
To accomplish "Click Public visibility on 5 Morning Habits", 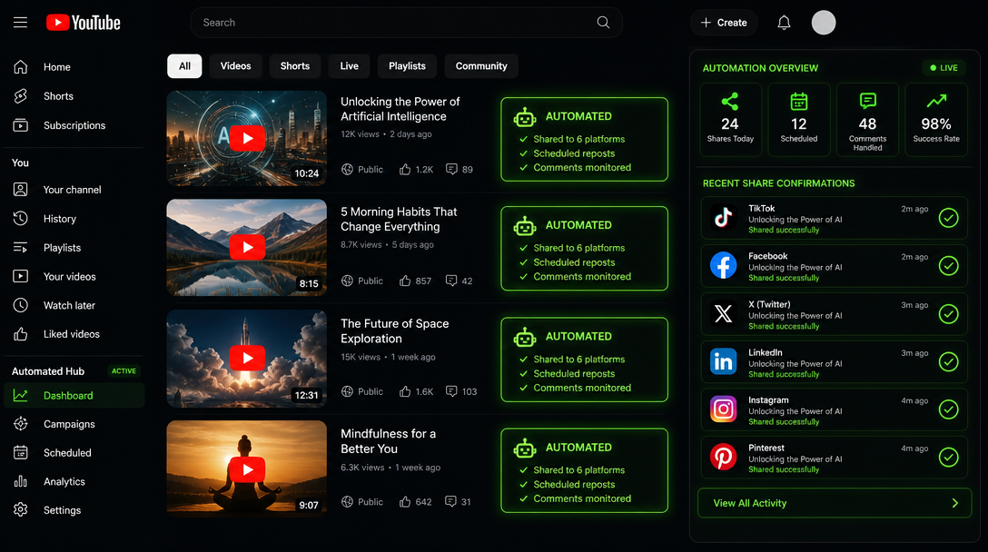I will pyautogui.click(x=362, y=281).
